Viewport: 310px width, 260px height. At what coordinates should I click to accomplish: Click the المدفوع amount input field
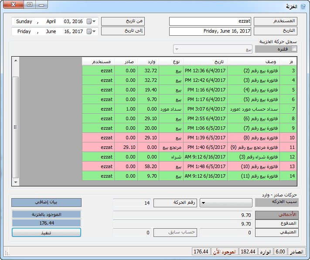click(x=183, y=224)
